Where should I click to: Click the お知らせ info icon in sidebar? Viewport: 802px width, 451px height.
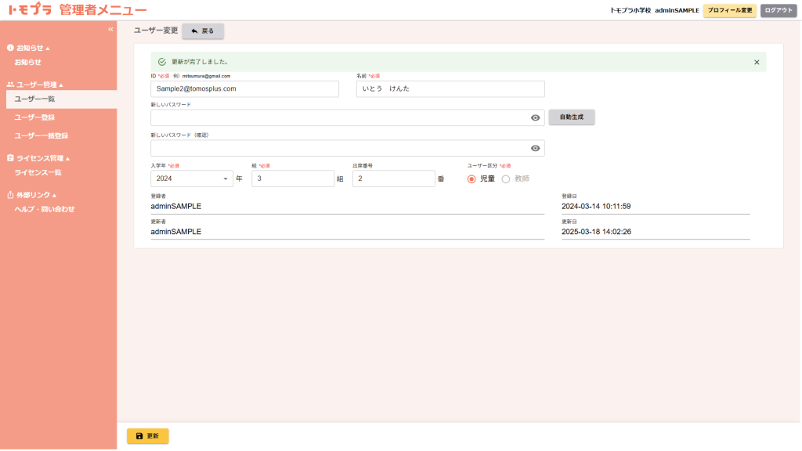tap(10, 48)
